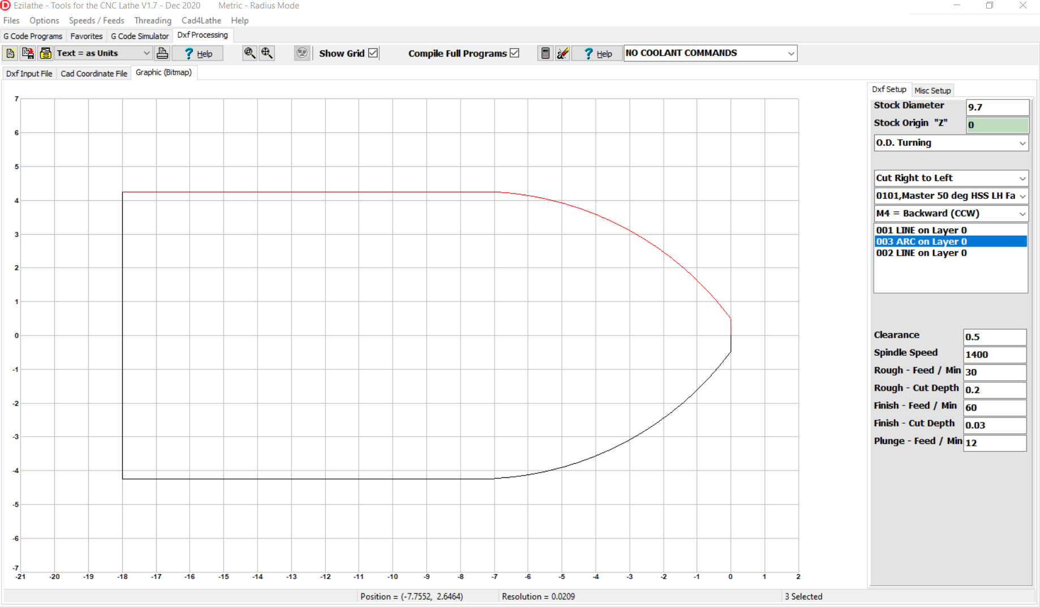Select the Graphic (Bitmap) tab
This screenshot has width=1040, height=608.
(164, 72)
